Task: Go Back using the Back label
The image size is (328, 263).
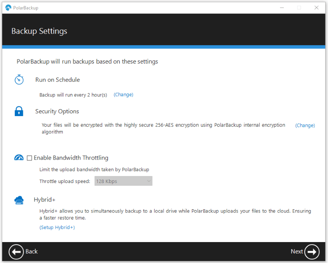Action: point(32,252)
